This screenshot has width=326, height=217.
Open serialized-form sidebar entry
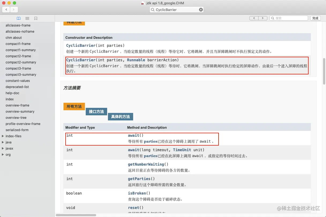tap(17, 130)
